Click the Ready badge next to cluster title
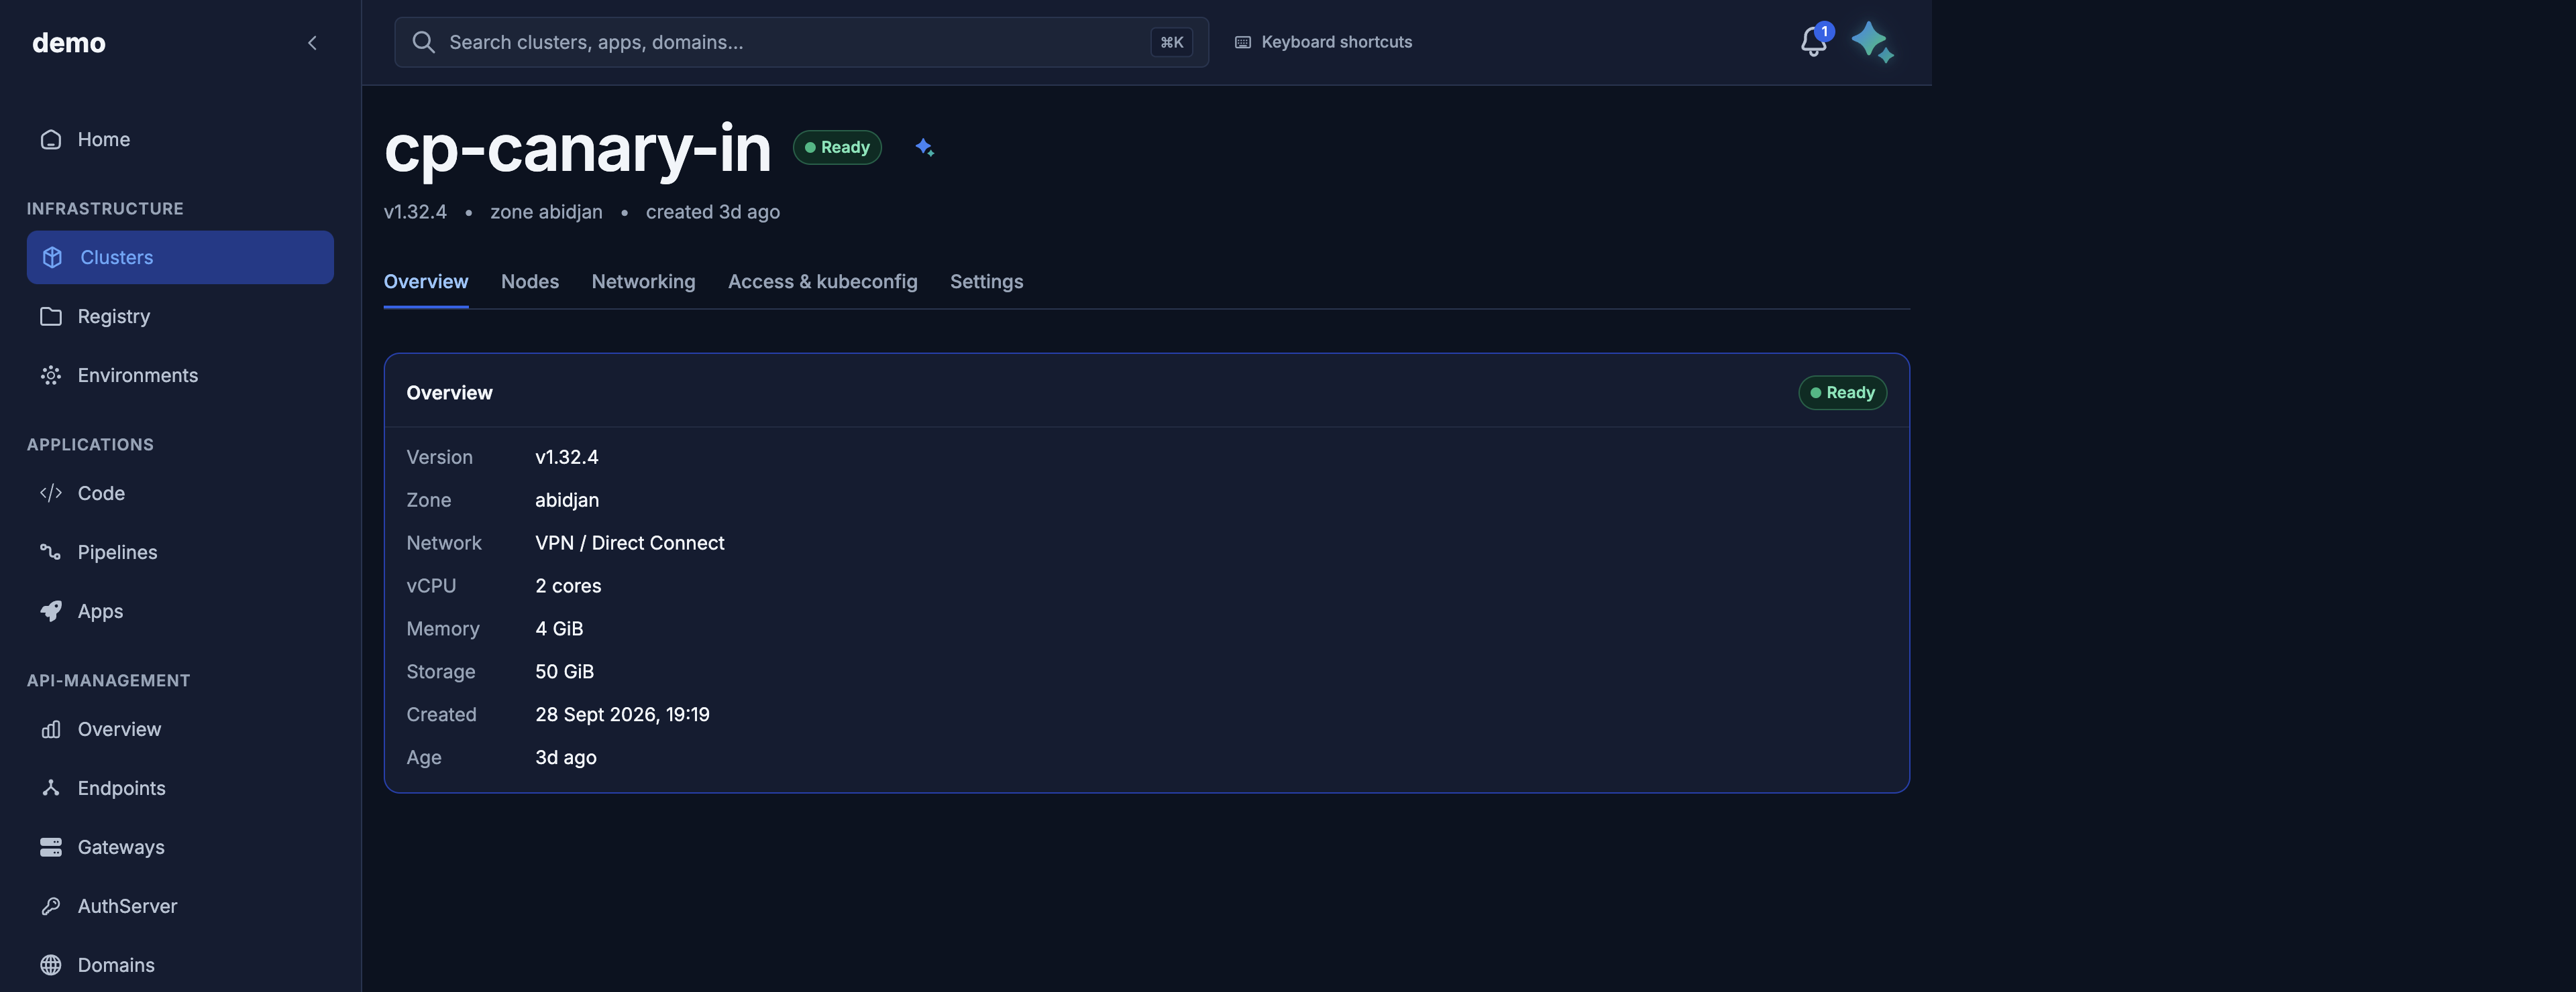This screenshot has width=2576, height=992. (x=837, y=147)
